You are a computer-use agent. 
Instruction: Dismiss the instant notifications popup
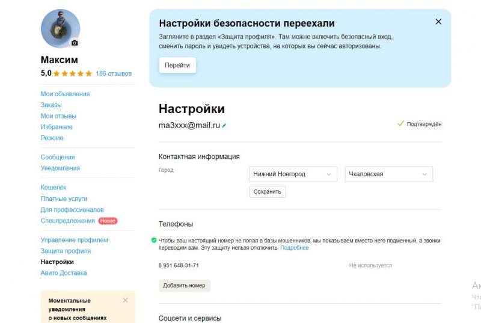tap(125, 300)
